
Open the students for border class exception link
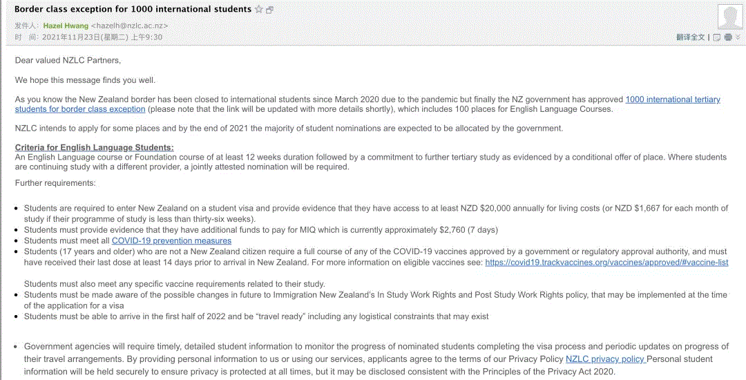click(x=80, y=109)
